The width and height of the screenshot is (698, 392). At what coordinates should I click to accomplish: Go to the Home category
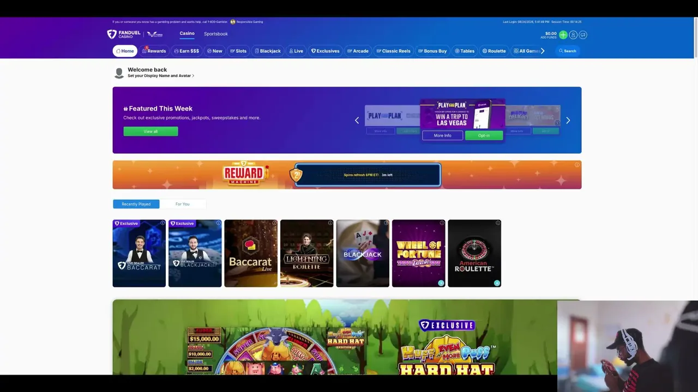pyautogui.click(x=125, y=51)
